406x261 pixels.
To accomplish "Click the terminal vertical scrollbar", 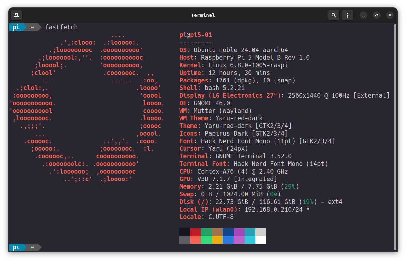I will tap(395, 137).
